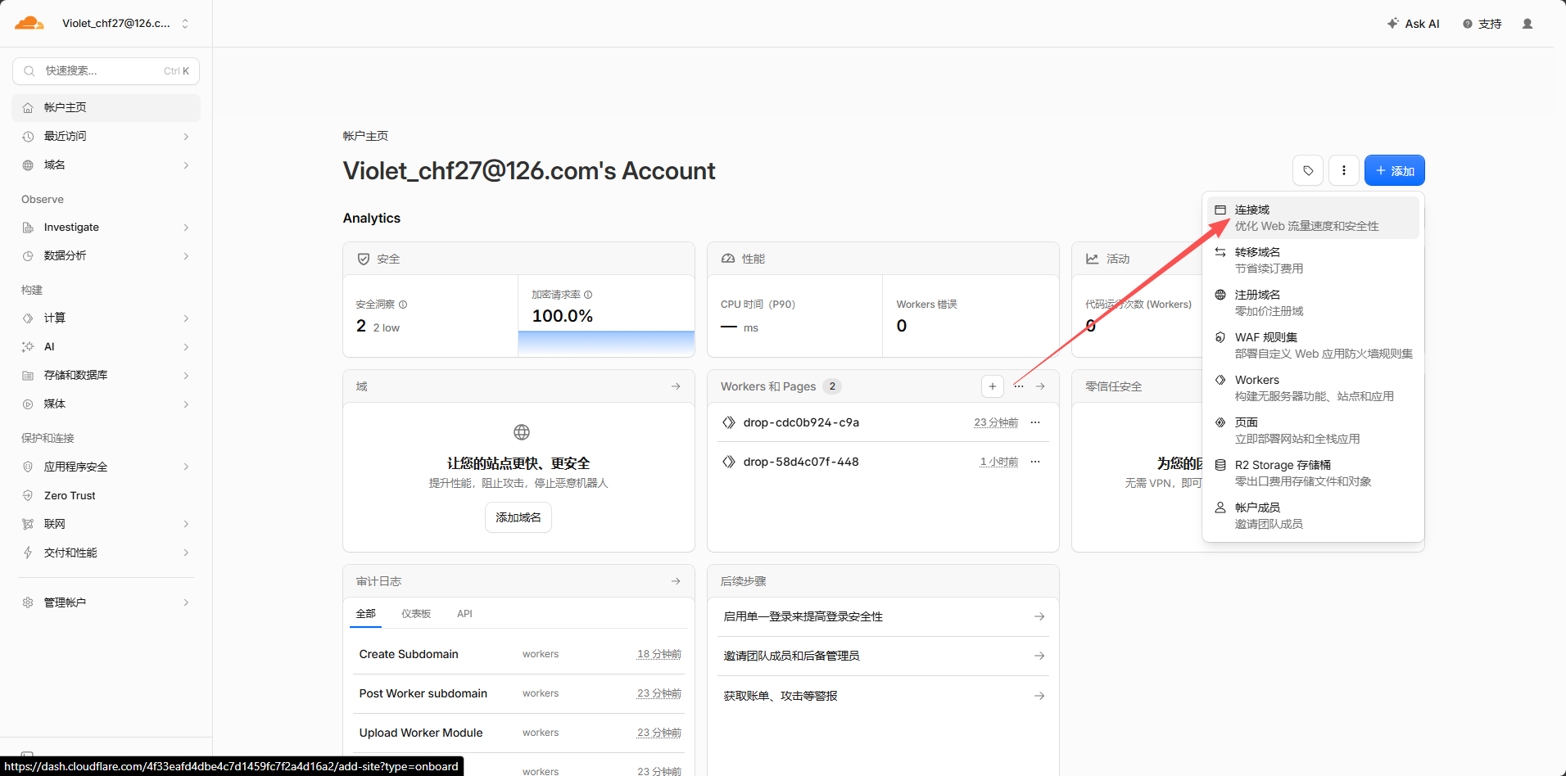Click the blue 添加 button

click(x=1394, y=170)
